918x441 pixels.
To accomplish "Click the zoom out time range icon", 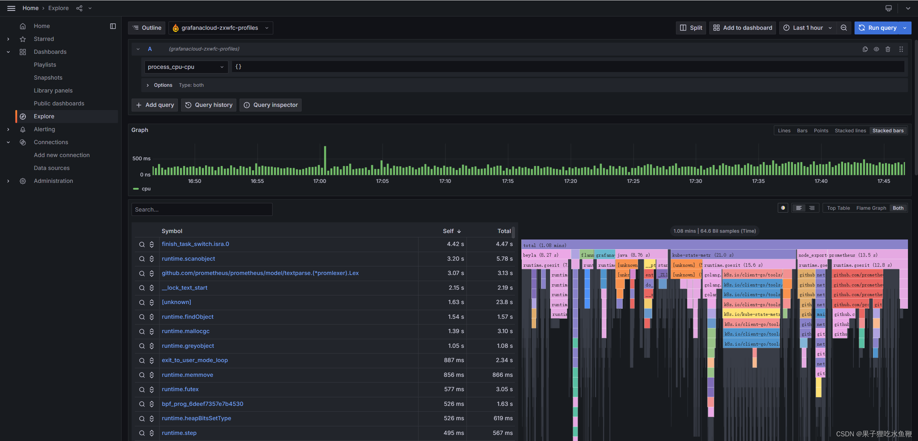I will coord(844,28).
